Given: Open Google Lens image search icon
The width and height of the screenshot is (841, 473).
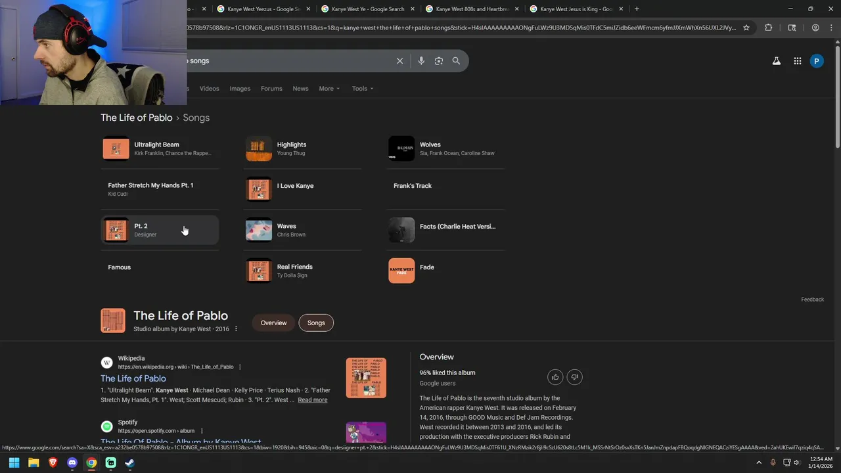Looking at the screenshot, I should click(x=439, y=61).
